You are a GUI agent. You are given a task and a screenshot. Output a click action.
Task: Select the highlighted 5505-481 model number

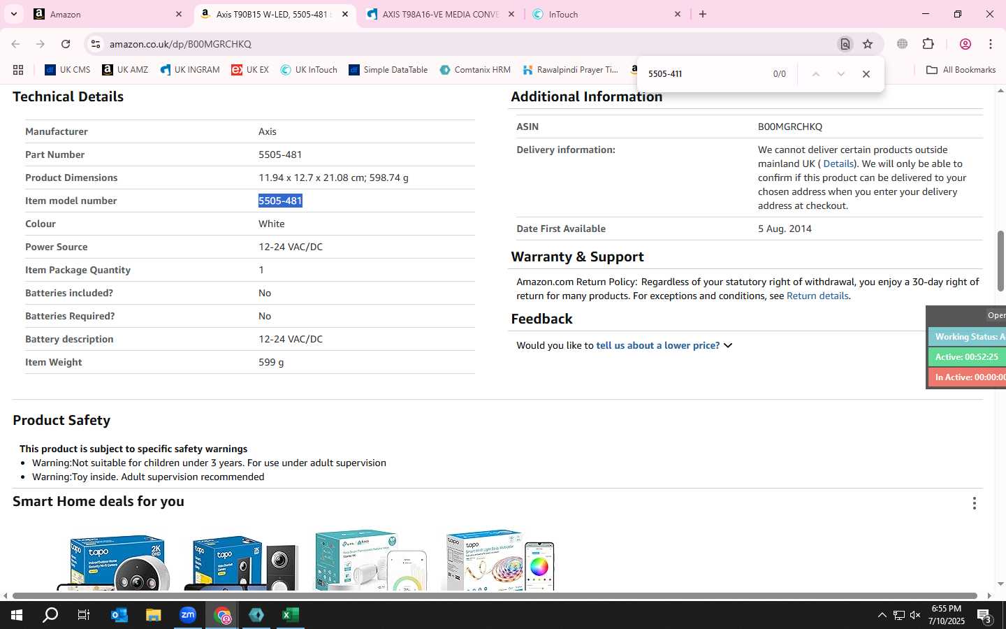click(280, 201)
